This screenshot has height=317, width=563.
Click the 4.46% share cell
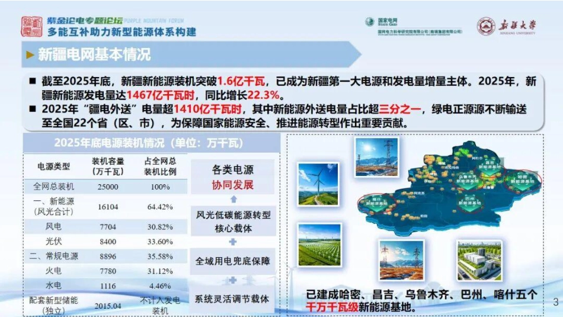point(160,286)
